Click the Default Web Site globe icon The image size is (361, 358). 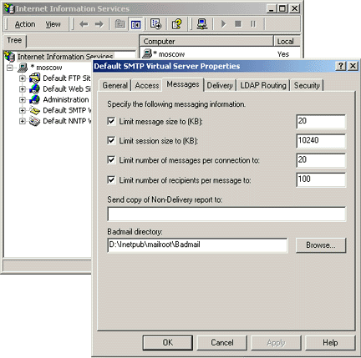click(x=34, y=88)
